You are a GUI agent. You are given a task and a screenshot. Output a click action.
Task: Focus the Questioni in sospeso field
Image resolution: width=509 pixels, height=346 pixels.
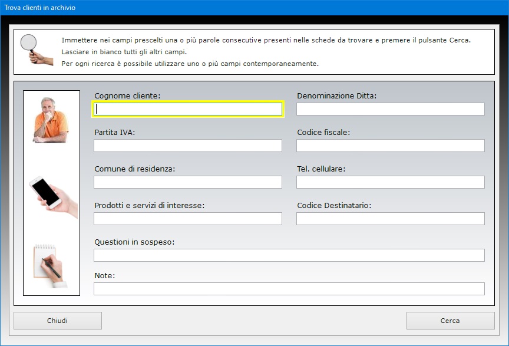point(289,255)
